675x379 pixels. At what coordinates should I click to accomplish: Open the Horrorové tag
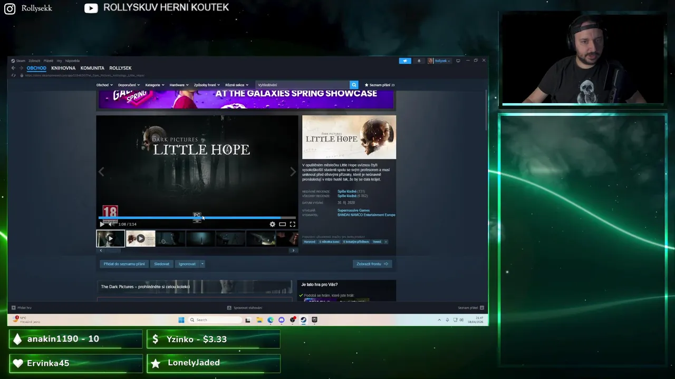pyautogui.click(x=310, y=242)
